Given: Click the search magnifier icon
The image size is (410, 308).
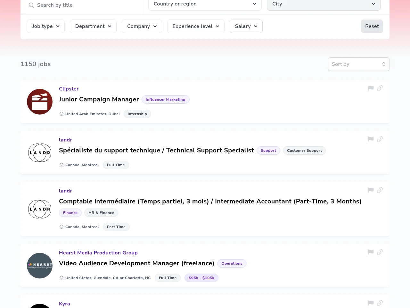Looking at the screenshot, I should tap(31, 5).
